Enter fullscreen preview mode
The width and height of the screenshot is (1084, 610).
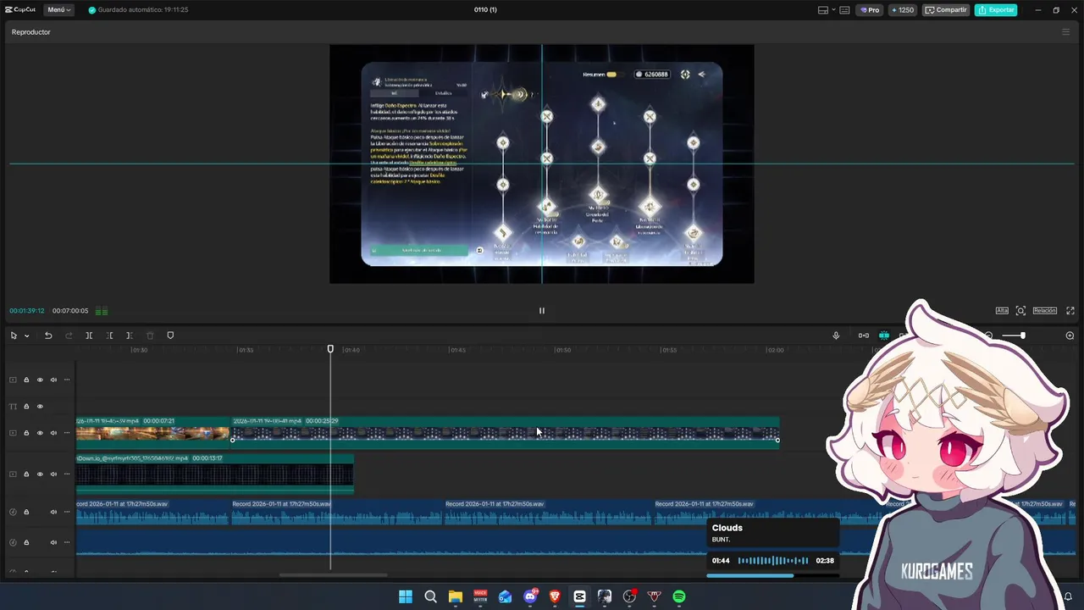1070,311
